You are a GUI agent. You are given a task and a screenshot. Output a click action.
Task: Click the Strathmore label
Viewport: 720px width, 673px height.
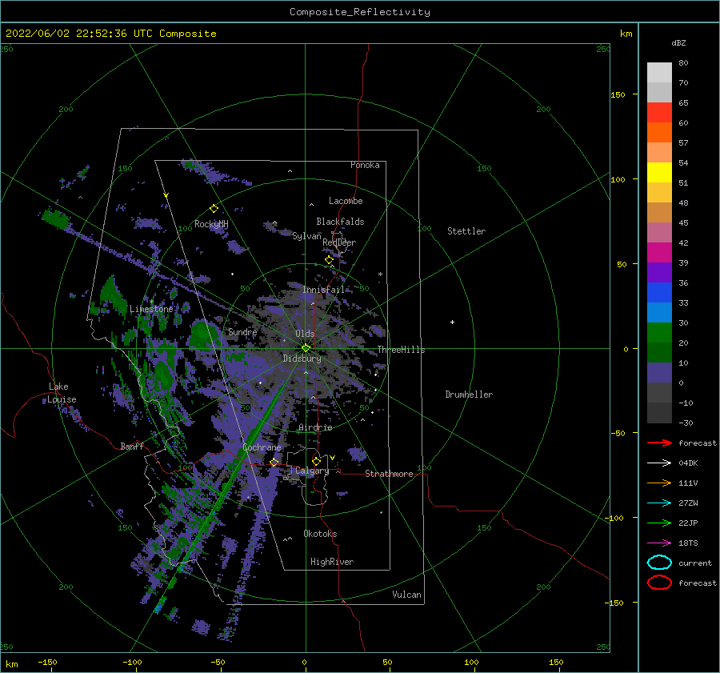tap(389, 474)
